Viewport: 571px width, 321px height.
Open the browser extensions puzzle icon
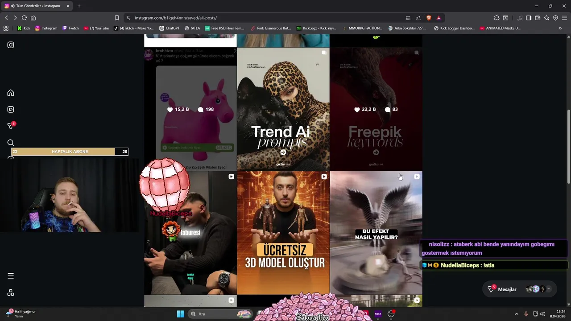497,18
